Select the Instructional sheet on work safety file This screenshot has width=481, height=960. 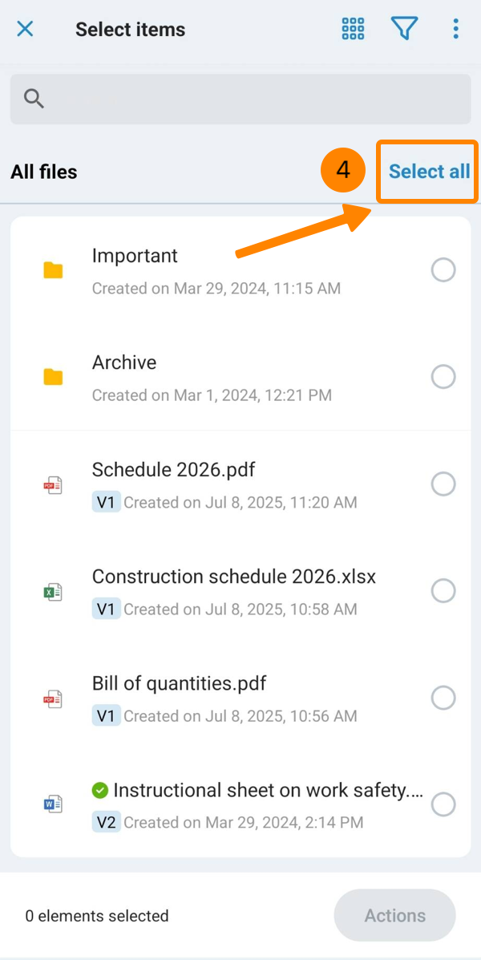point(443,804)
